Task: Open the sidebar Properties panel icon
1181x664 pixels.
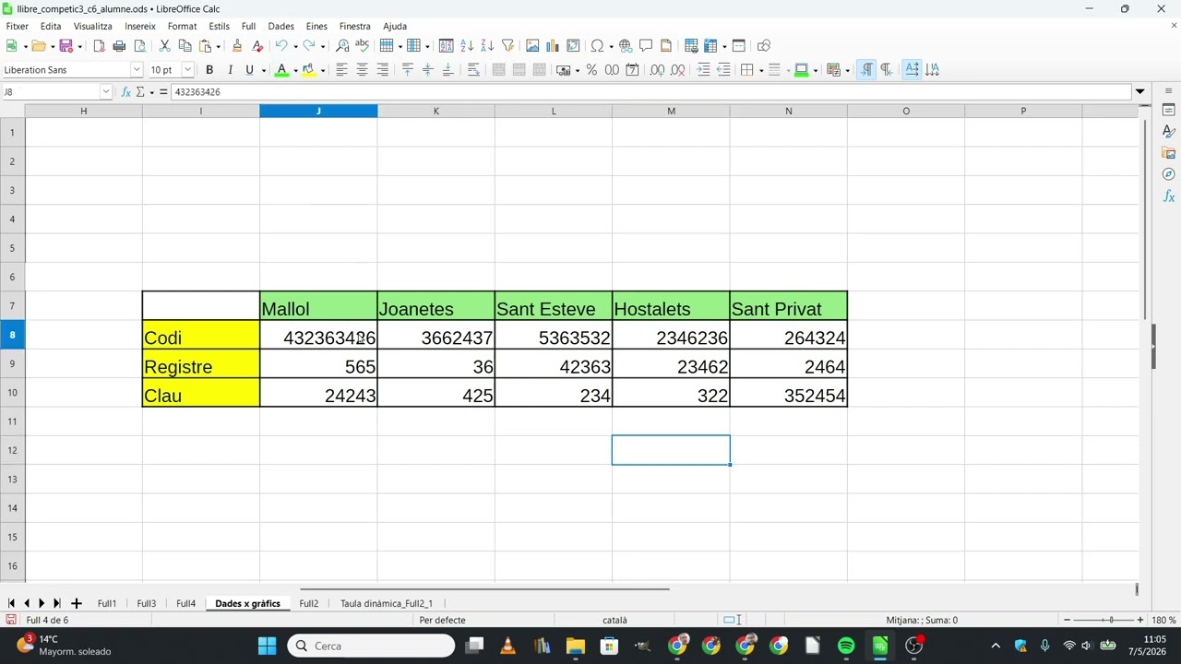Action: tap(1168, 111)
